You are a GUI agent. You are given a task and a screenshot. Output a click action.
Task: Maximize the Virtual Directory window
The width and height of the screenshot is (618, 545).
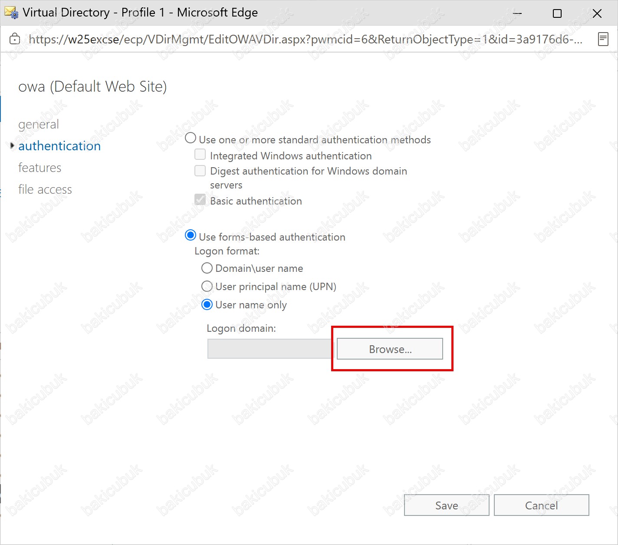pyautogui.click(x=557, y=13)
